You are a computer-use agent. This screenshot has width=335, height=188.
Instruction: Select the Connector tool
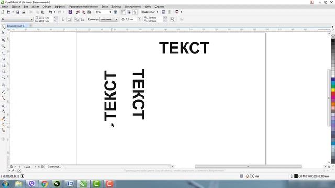pyautogui.click(x=3, y=98)
